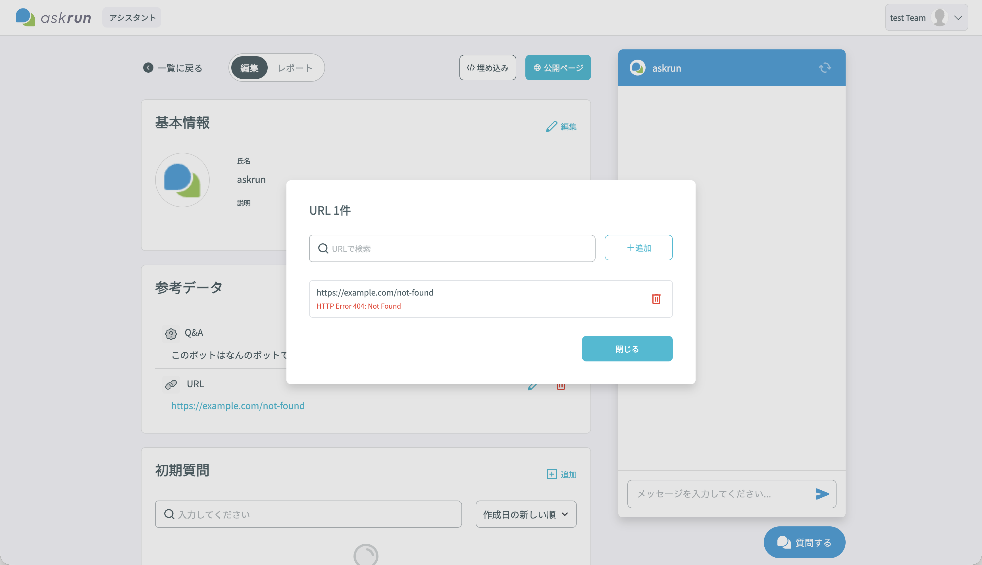
Task: Click the plus 追加 icon in 初期質問
Action: coord(551,474)
